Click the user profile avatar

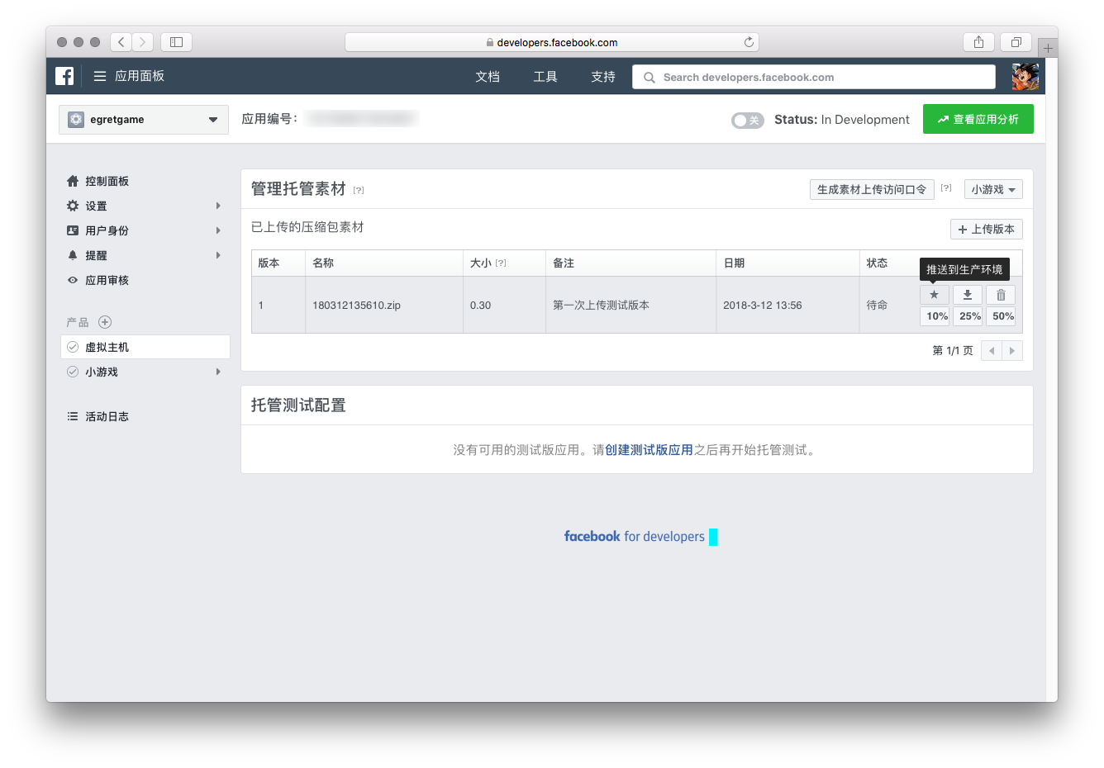coord(1025,77)
